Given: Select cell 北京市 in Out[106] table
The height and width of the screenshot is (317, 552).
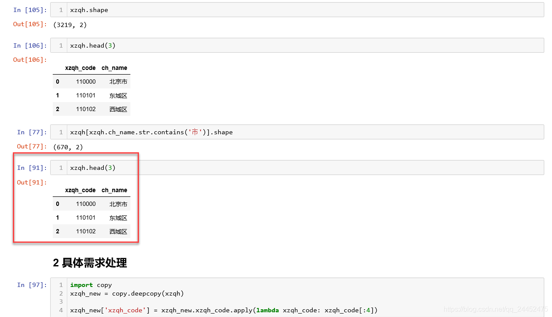Looking at the screenshot, I should 118,82.
